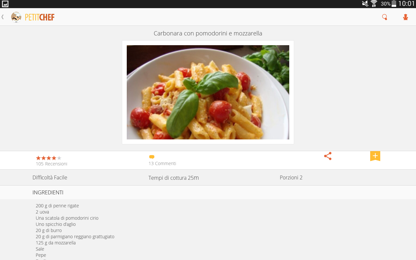Open the 105 Recensioni reviews

click(x=51, y=164)
